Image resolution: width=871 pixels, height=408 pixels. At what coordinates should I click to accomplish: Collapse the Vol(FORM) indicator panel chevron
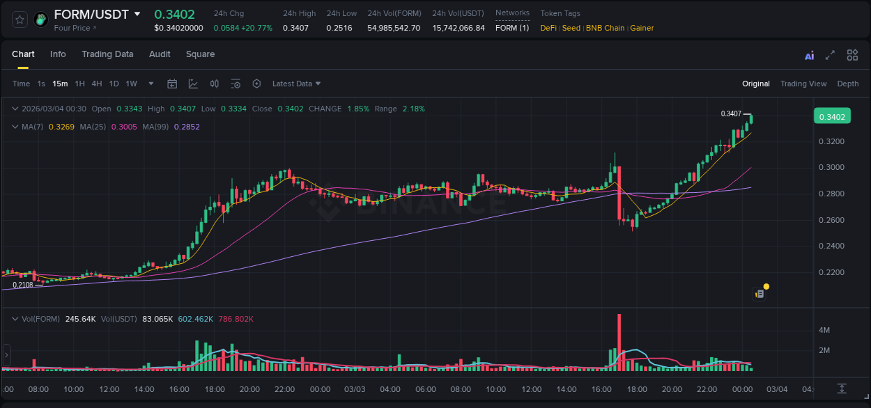click(x=15, y=318)
